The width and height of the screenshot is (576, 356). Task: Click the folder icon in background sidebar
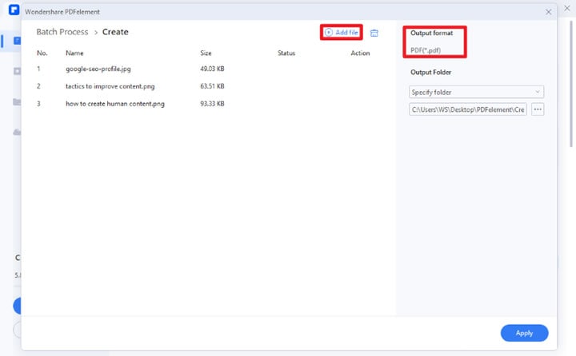(17, 101)
